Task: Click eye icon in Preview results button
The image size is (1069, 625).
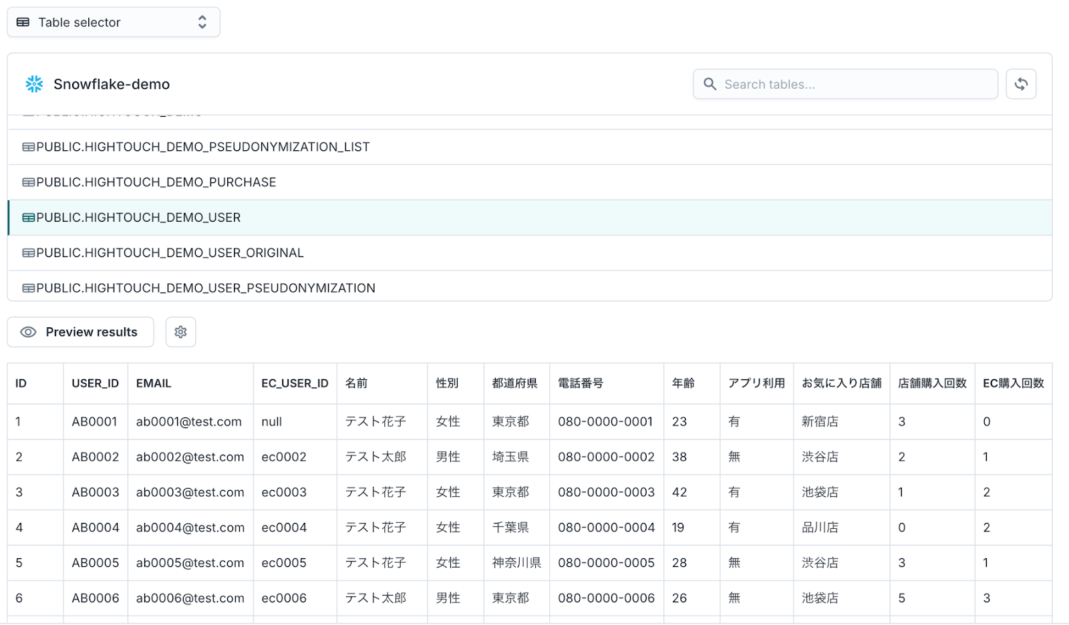Action: [28, 332]
